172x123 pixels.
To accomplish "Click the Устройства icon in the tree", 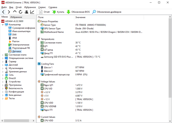I will [6, 82].
